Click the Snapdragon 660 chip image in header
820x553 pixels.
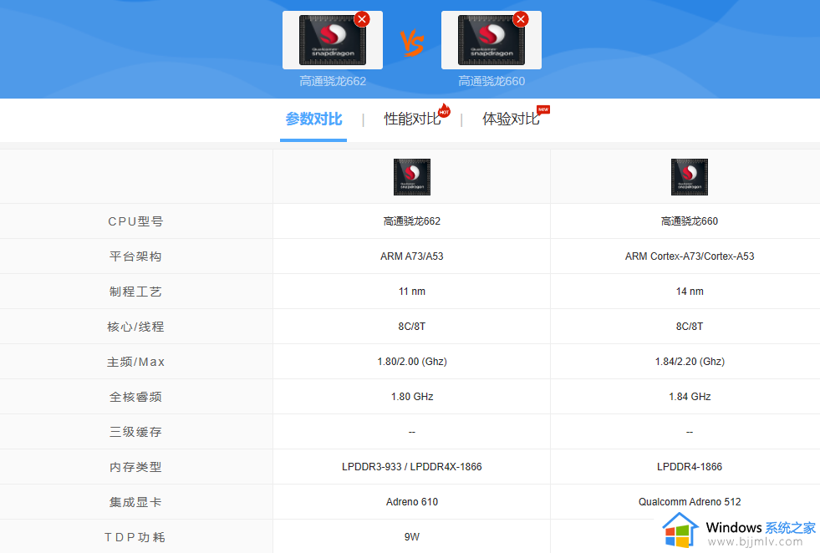click(x=491, y=40)
